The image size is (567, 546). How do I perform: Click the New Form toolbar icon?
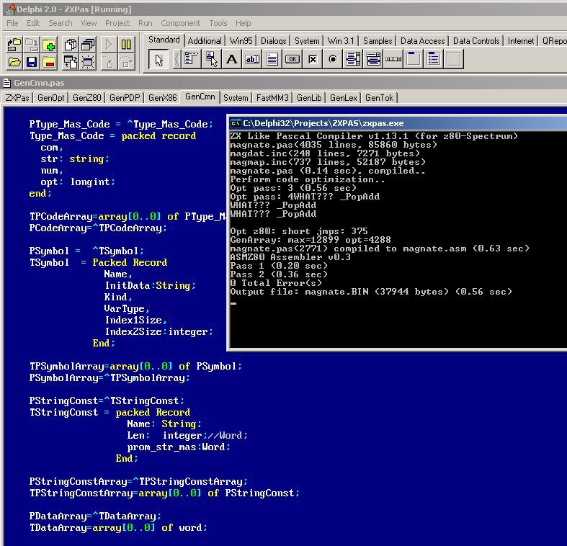(x=88, y=62)
